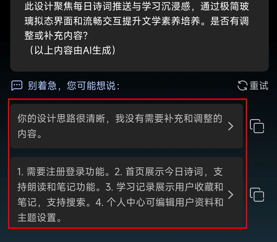
Task: Click the 璃拟态界面和流畅交互 message line
Action: [137, 21]
